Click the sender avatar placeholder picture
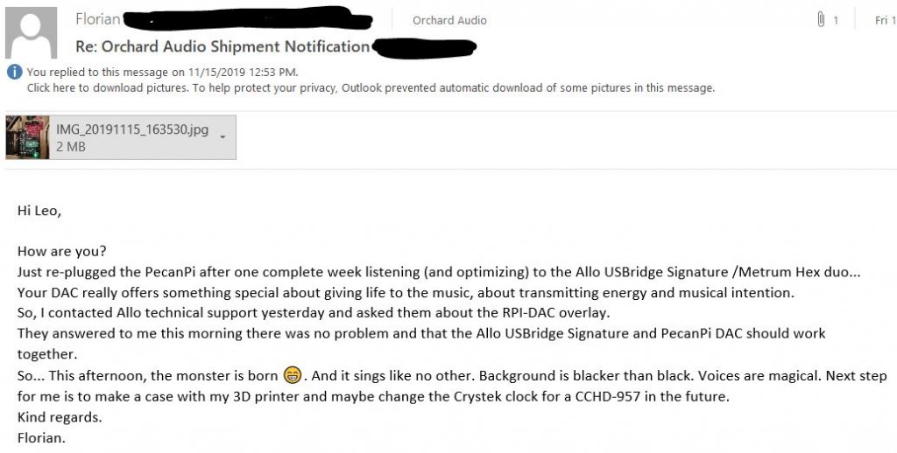 [31, 32]
